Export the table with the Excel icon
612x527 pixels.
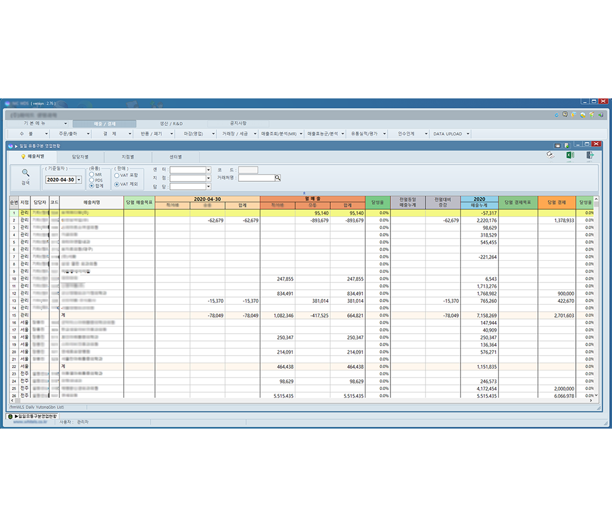(569, 155)
